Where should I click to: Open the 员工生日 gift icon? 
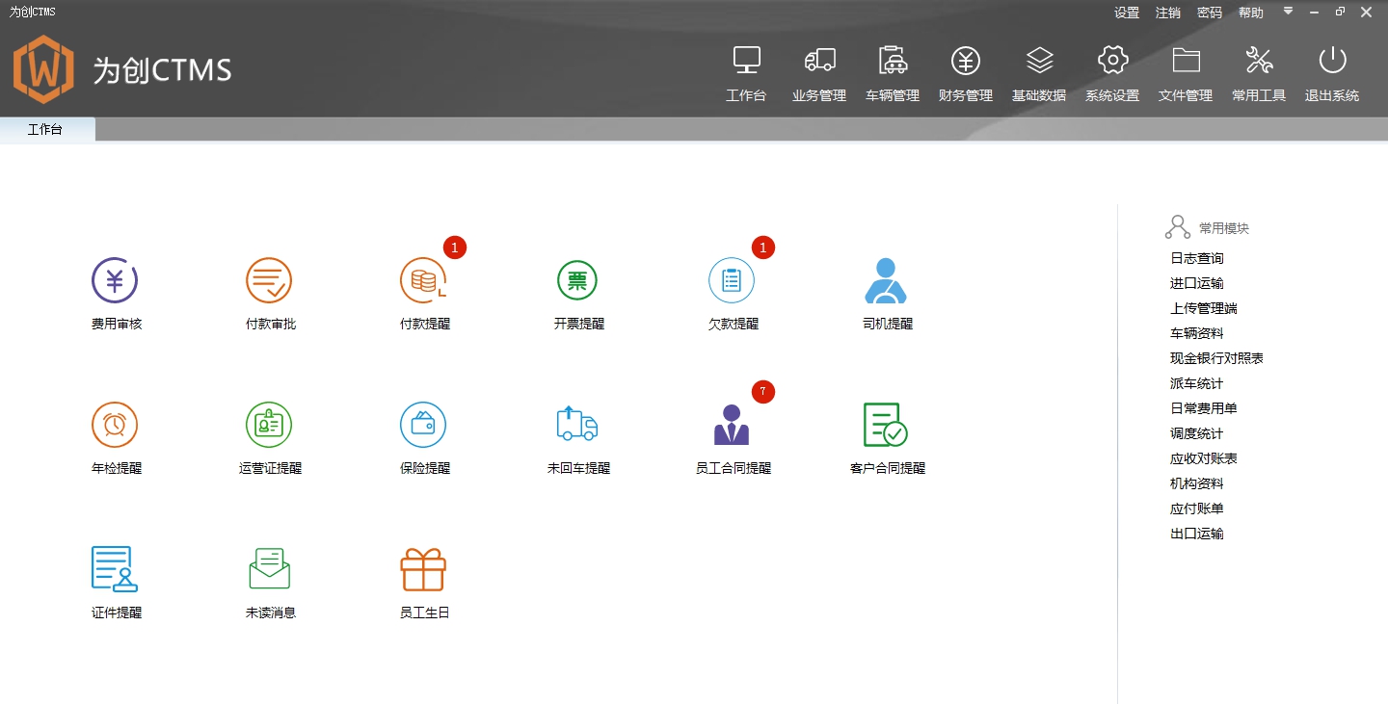[x=424, y=568]
